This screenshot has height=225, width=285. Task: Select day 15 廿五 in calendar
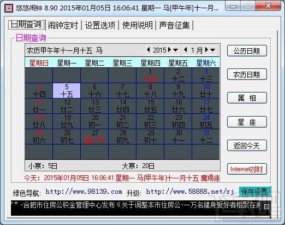[x=150, y=106]
